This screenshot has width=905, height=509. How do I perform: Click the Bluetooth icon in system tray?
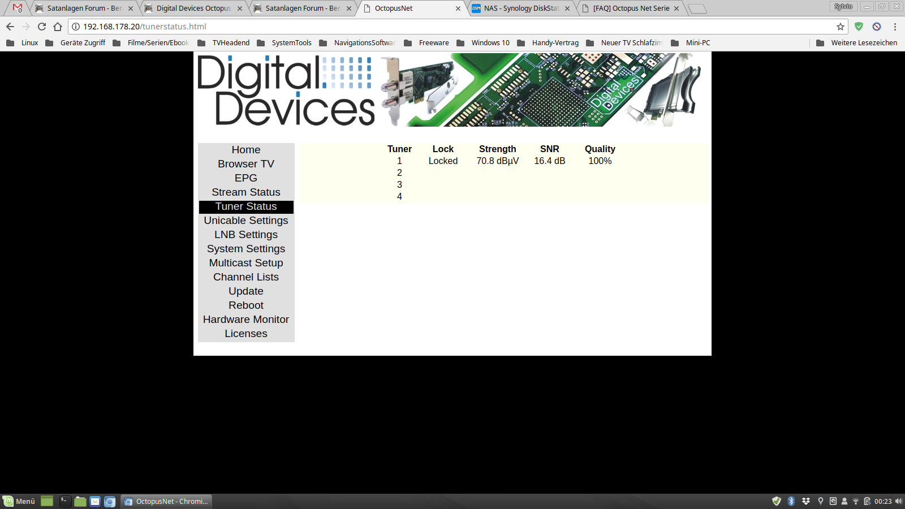click(x=791, y=501)
